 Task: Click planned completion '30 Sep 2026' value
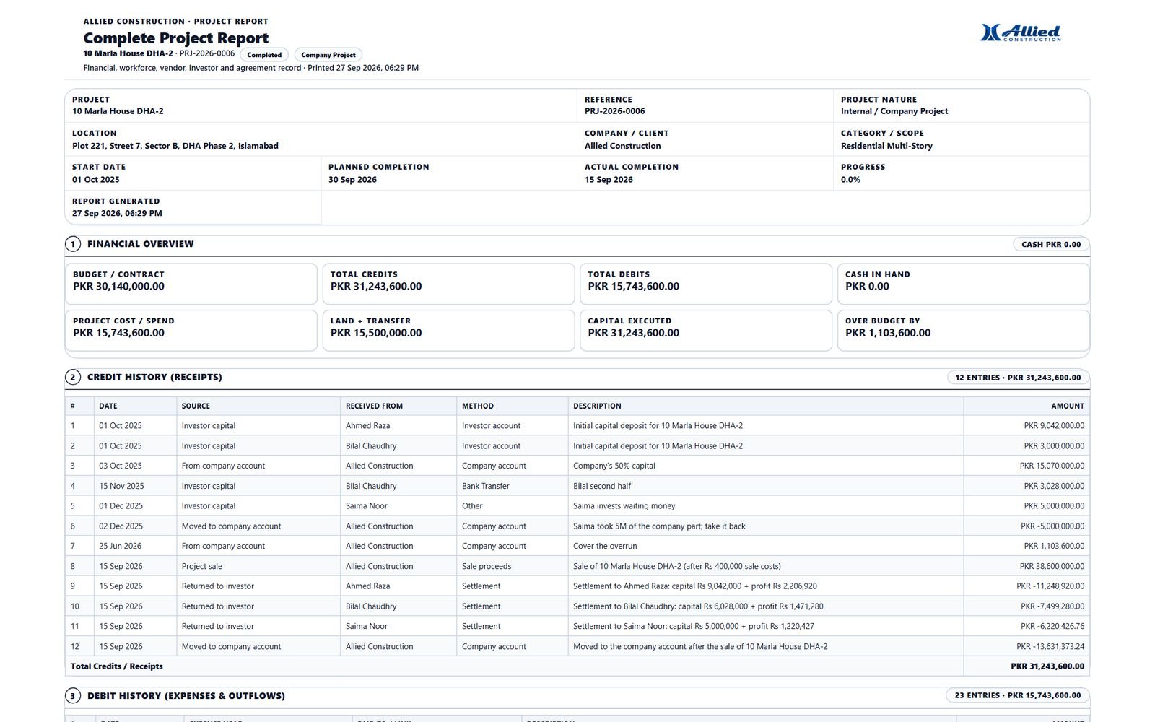(x=352, y=180)
